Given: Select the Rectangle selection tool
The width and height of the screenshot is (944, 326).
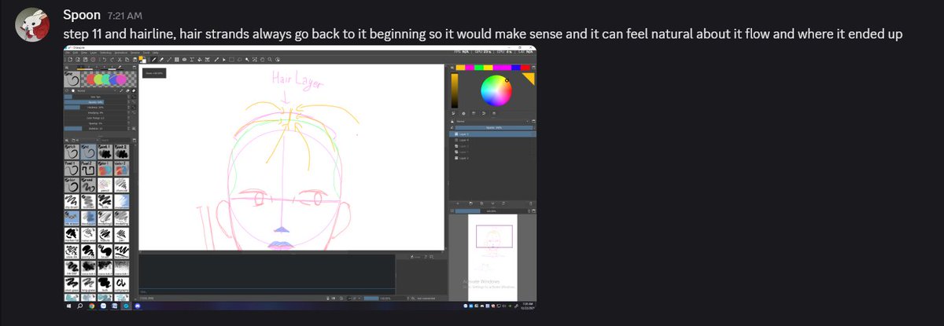Looking at the screenshot, I should pos(231,60).
